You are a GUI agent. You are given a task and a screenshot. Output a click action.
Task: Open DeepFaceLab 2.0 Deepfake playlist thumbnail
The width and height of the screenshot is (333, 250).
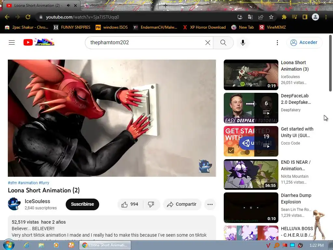tap(251, 108)
